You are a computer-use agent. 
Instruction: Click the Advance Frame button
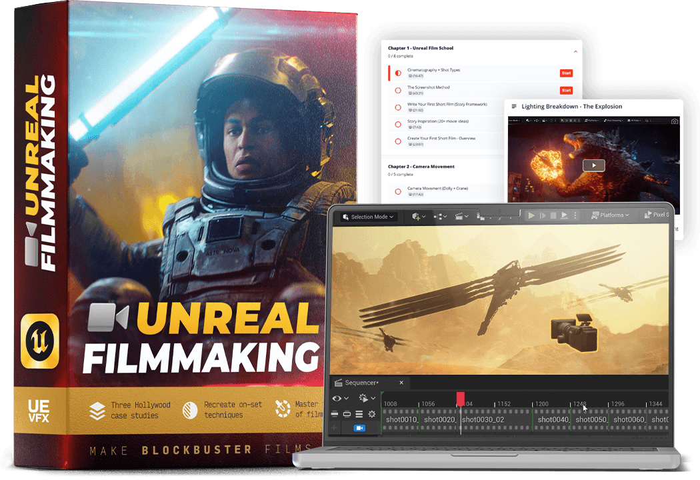click(x=543, y=215)
